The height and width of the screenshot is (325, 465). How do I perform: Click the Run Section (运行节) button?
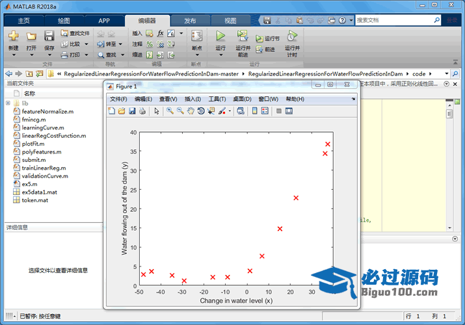(268, 39)
